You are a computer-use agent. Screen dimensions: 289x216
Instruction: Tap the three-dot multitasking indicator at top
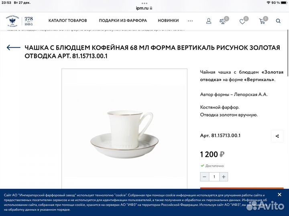[144, 3]
